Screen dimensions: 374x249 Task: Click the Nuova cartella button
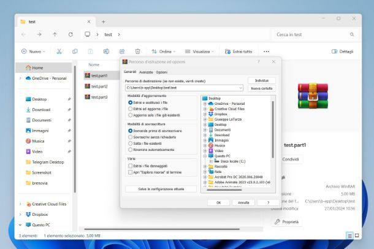coord(262,88)
